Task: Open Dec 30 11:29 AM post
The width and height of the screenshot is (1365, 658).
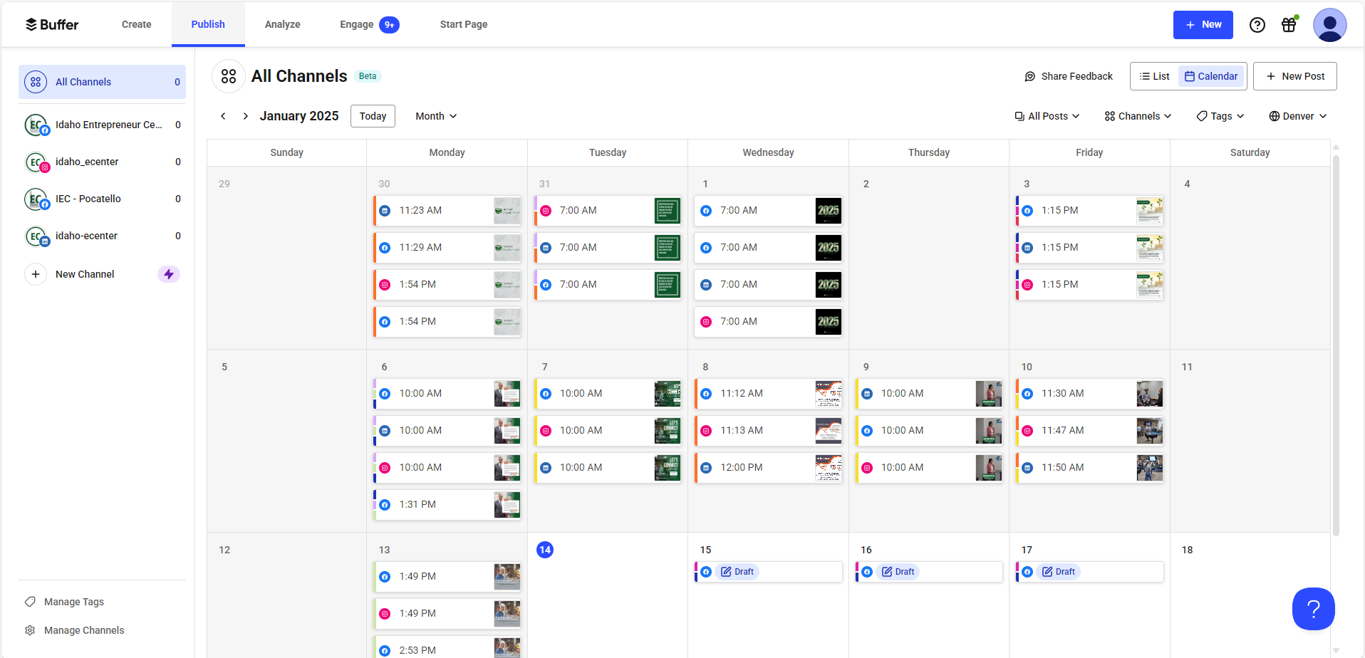Action: coord(447,248)
